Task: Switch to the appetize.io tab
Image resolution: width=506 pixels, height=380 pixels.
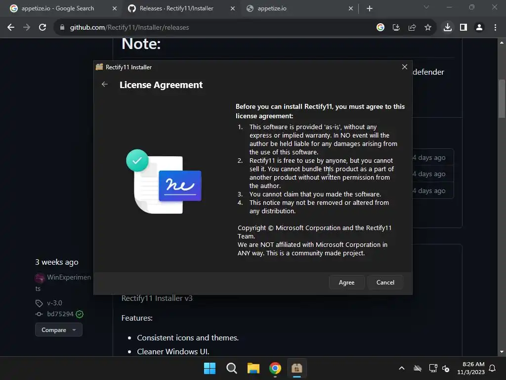Action: click(x=272, y=8)
